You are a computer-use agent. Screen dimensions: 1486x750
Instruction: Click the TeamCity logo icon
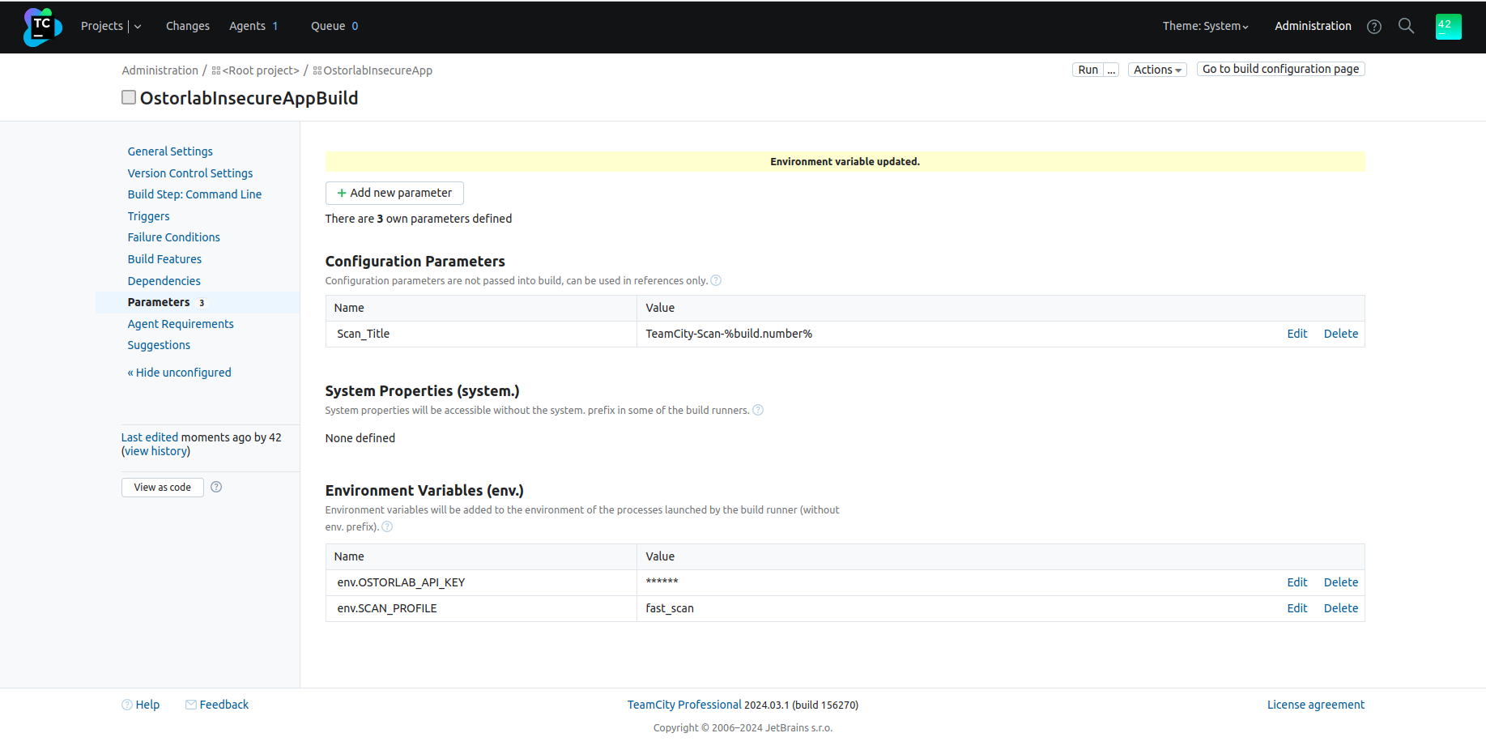(x=42, y=27)
